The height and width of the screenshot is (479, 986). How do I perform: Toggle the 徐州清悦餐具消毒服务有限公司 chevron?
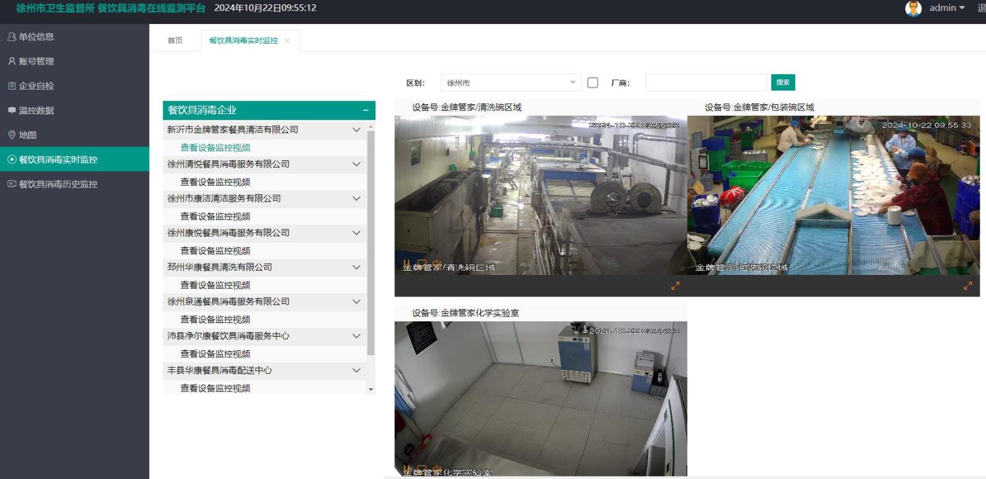tap(356, 164)
